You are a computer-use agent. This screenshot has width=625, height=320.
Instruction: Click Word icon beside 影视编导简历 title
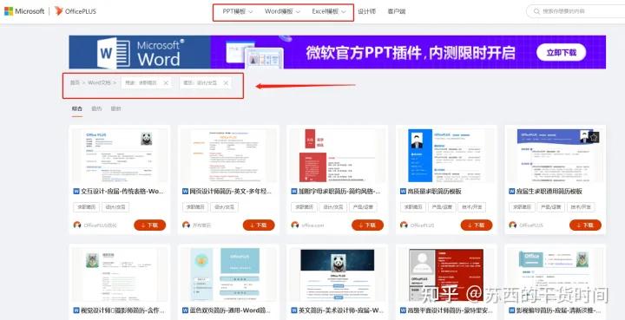[x=512, y=310]
